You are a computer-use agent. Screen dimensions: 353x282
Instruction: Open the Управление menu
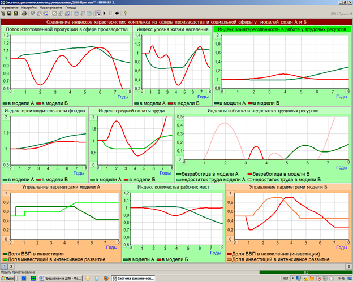(x=10, y=8)
